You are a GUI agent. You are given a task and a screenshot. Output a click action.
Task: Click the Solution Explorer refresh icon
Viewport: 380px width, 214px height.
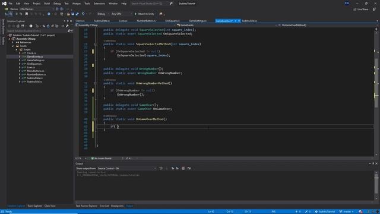(x=48, y=26)
